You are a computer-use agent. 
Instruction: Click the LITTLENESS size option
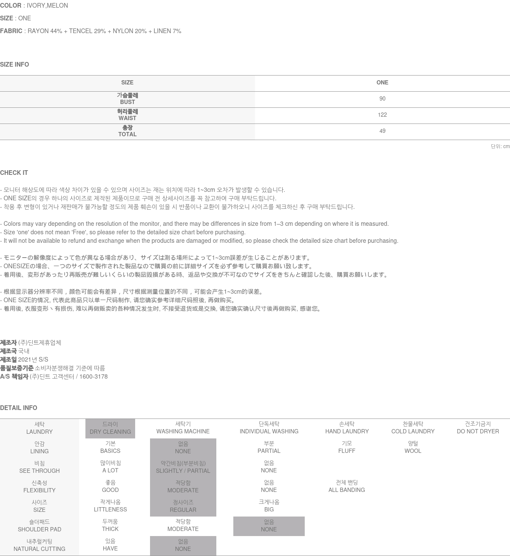[x=110, y=506]
